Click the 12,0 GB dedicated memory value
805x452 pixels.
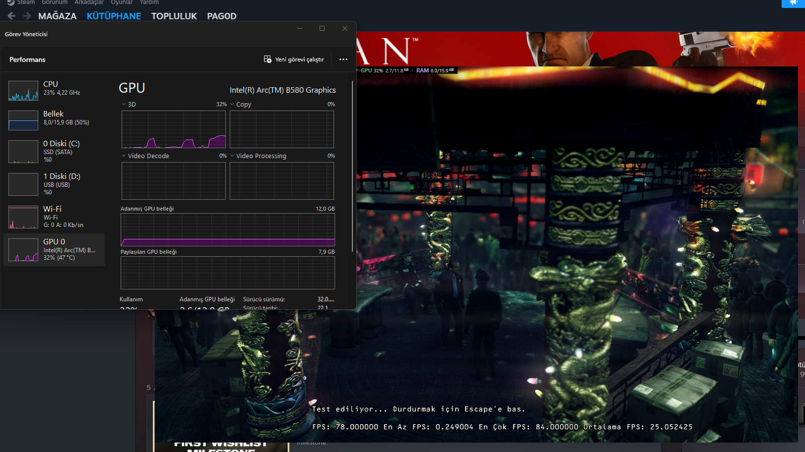click(325, 209)
